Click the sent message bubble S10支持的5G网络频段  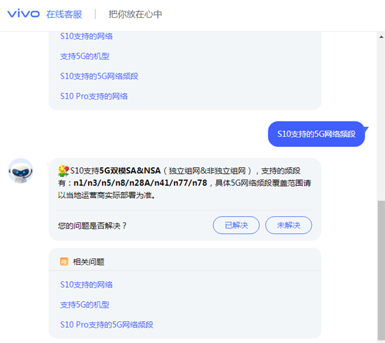click(316, 134)
